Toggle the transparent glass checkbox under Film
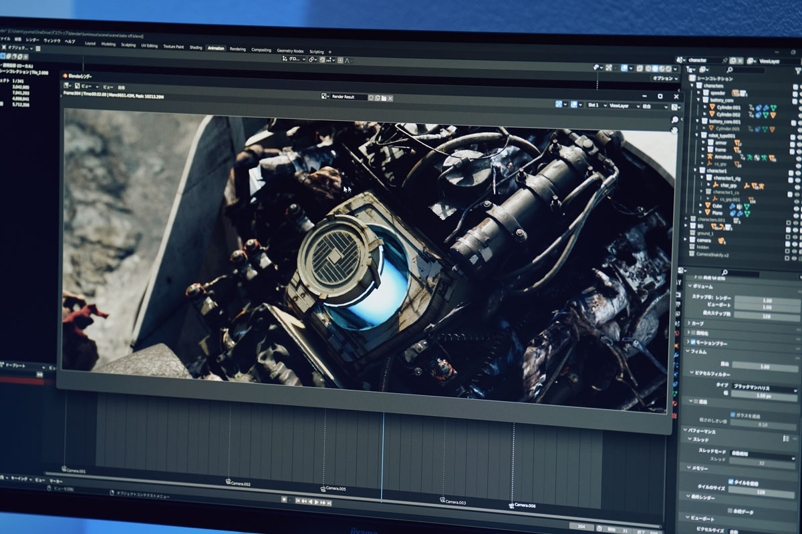Screen dimensions: 802x534 pyautogui.click(x=732, y=415)
